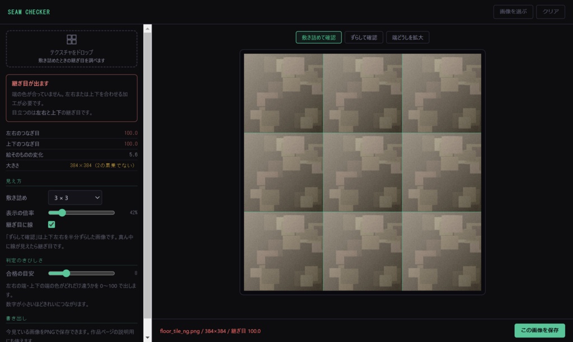
Task: Click the sidebar scrollbar thumb
Action: point(147,175)
